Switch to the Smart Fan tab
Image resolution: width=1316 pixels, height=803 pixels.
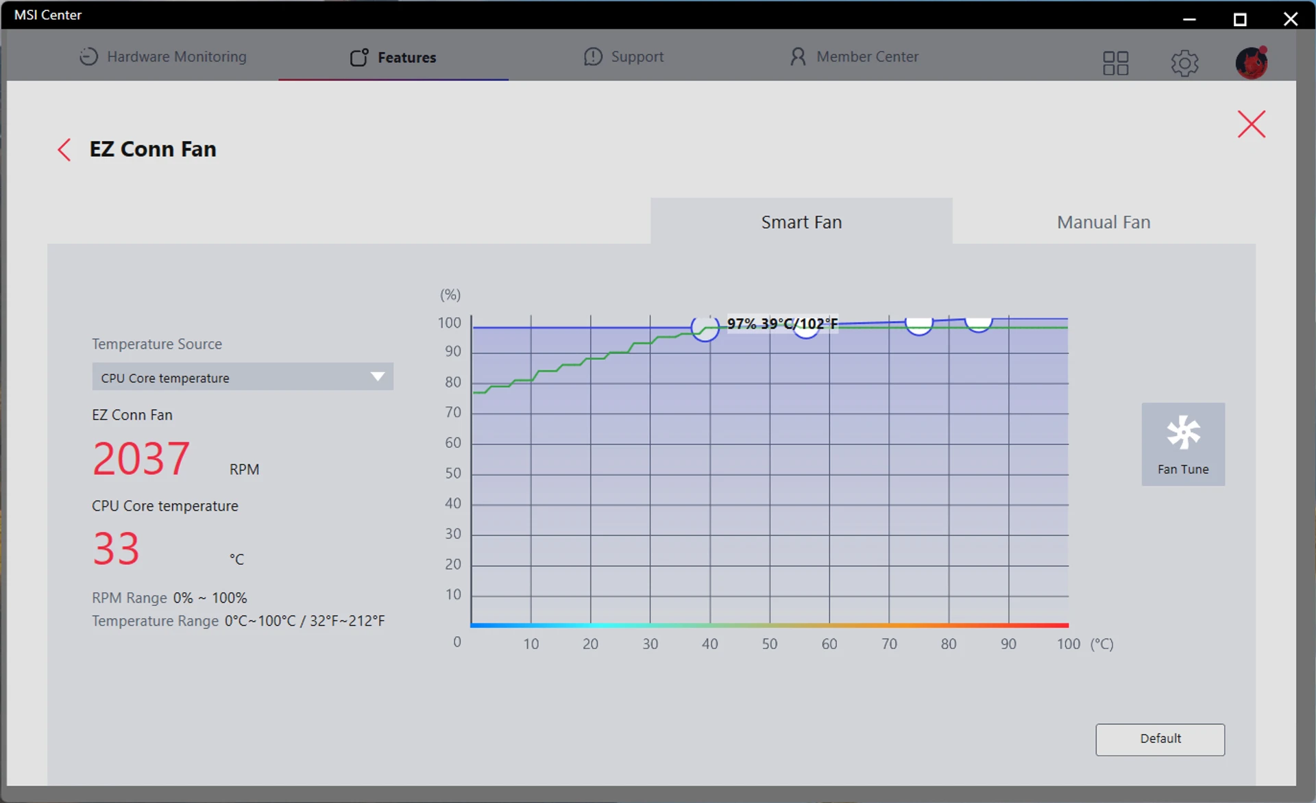tap(801, 221)
